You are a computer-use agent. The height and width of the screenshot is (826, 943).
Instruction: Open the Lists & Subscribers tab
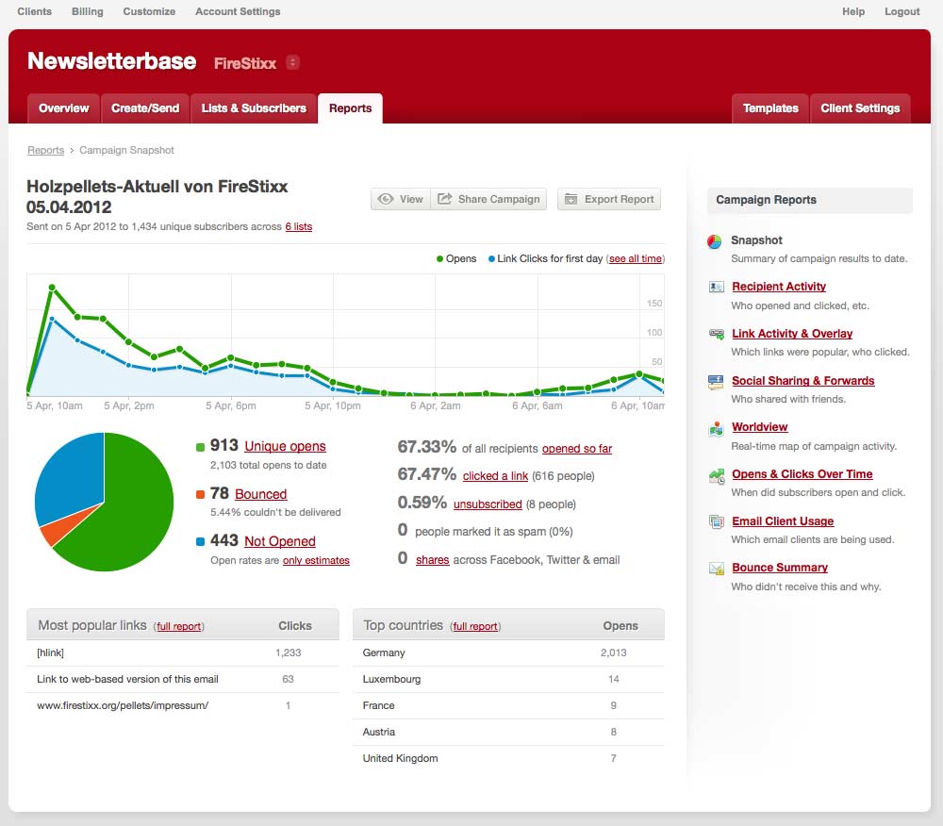click(254, 108)
